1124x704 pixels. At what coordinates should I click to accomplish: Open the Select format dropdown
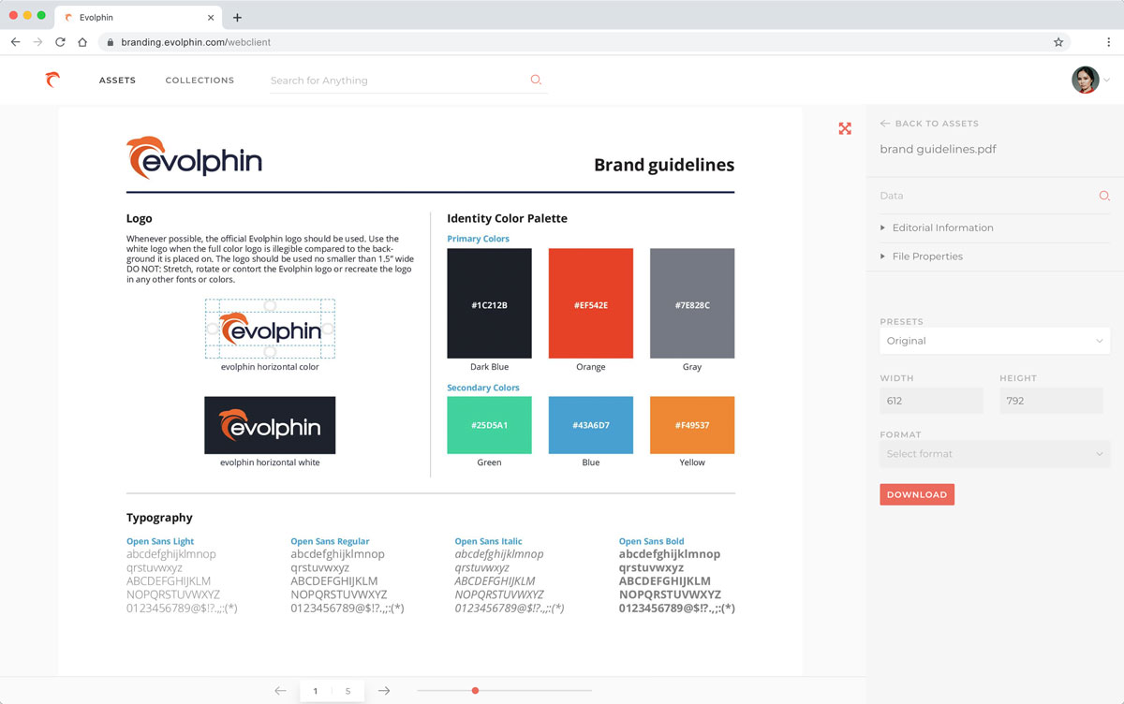click(995, 454)
